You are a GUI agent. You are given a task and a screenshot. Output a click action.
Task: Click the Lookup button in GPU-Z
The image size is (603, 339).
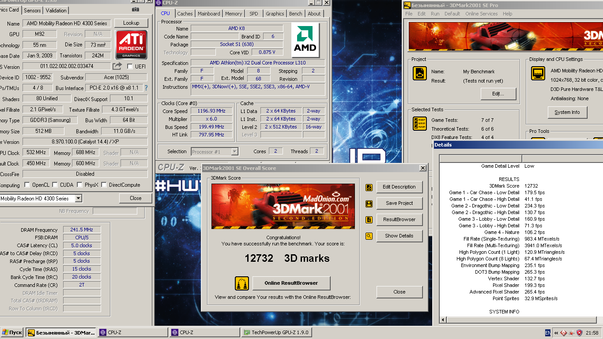(x=131, y=23)
